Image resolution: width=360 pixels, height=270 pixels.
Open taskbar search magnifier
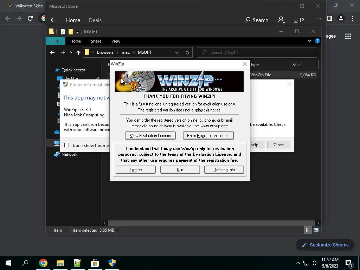pos(25,263)
